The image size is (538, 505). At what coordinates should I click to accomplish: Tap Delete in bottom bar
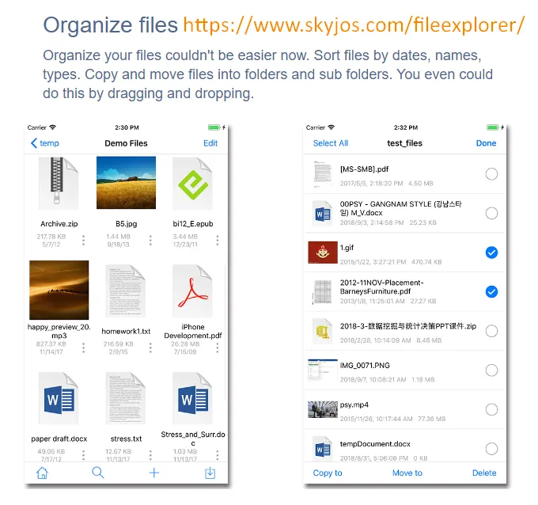click(484, 473)
